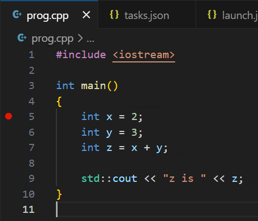Image resolution: width=258 pixels, height=221 pixels.
Task: Click line number 9 in the gutter
Action: (x=32, y=179)
